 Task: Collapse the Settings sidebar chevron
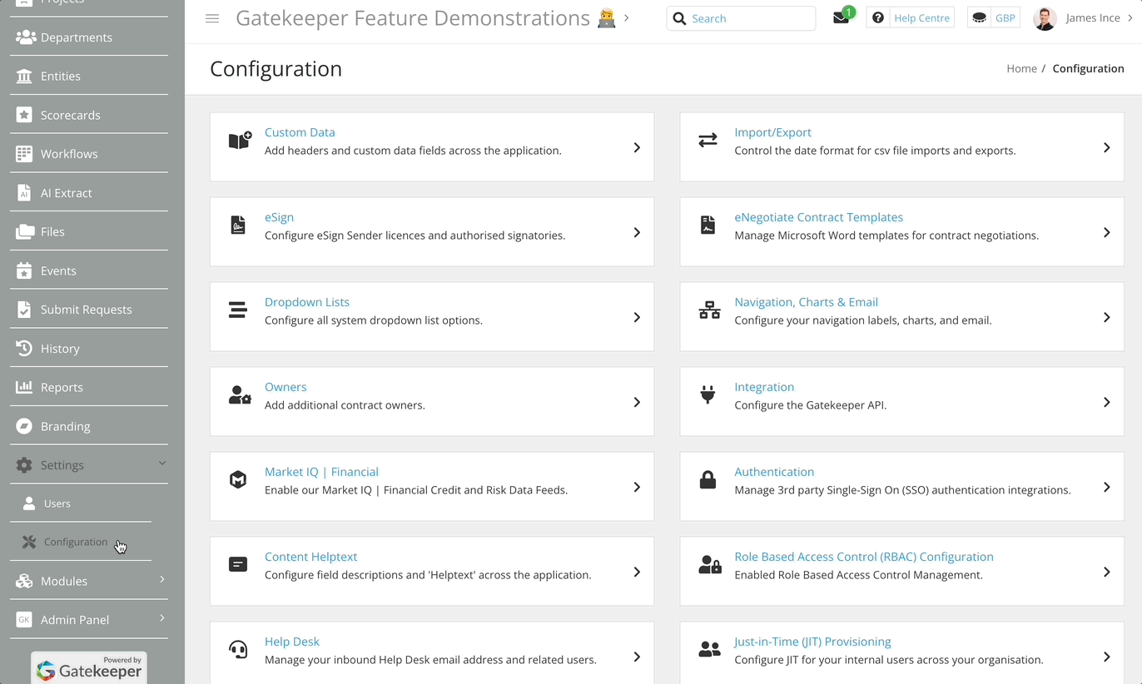pos(162,463)
